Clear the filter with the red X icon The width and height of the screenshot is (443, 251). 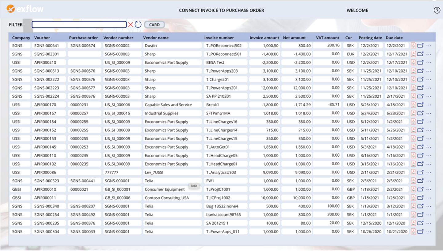click(x=131, y=25)
